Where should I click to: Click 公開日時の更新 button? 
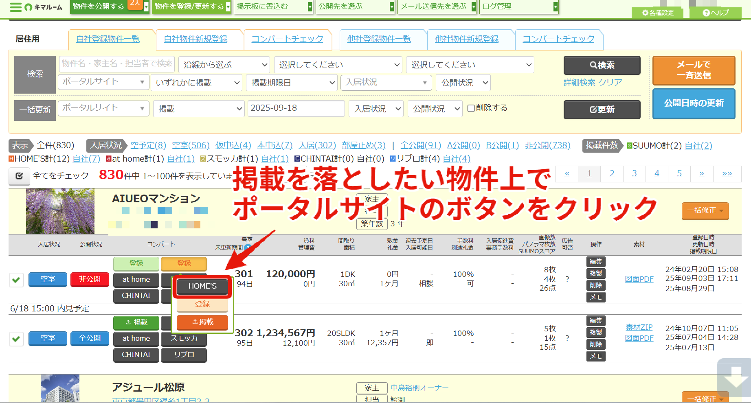[694, 103]
